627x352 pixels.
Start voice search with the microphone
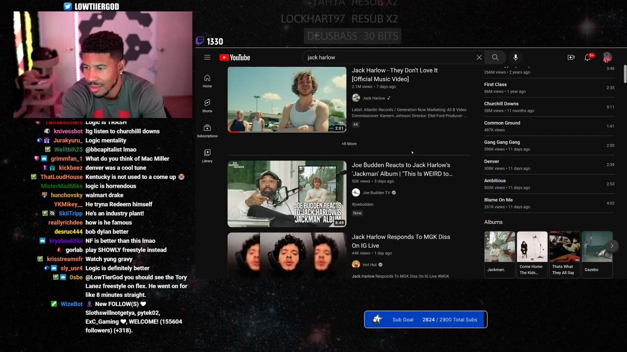click(x=515, y=57)
